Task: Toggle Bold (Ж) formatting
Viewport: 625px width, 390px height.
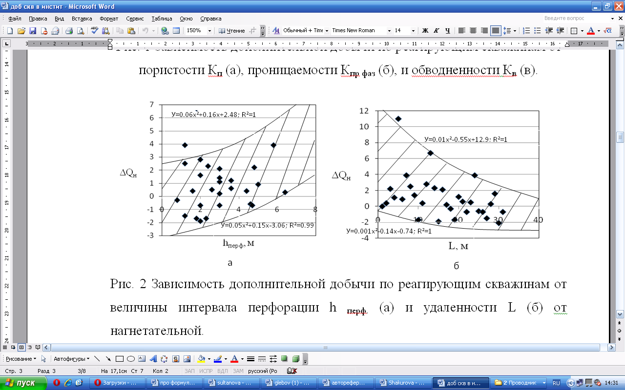Action: pos(425,31)
